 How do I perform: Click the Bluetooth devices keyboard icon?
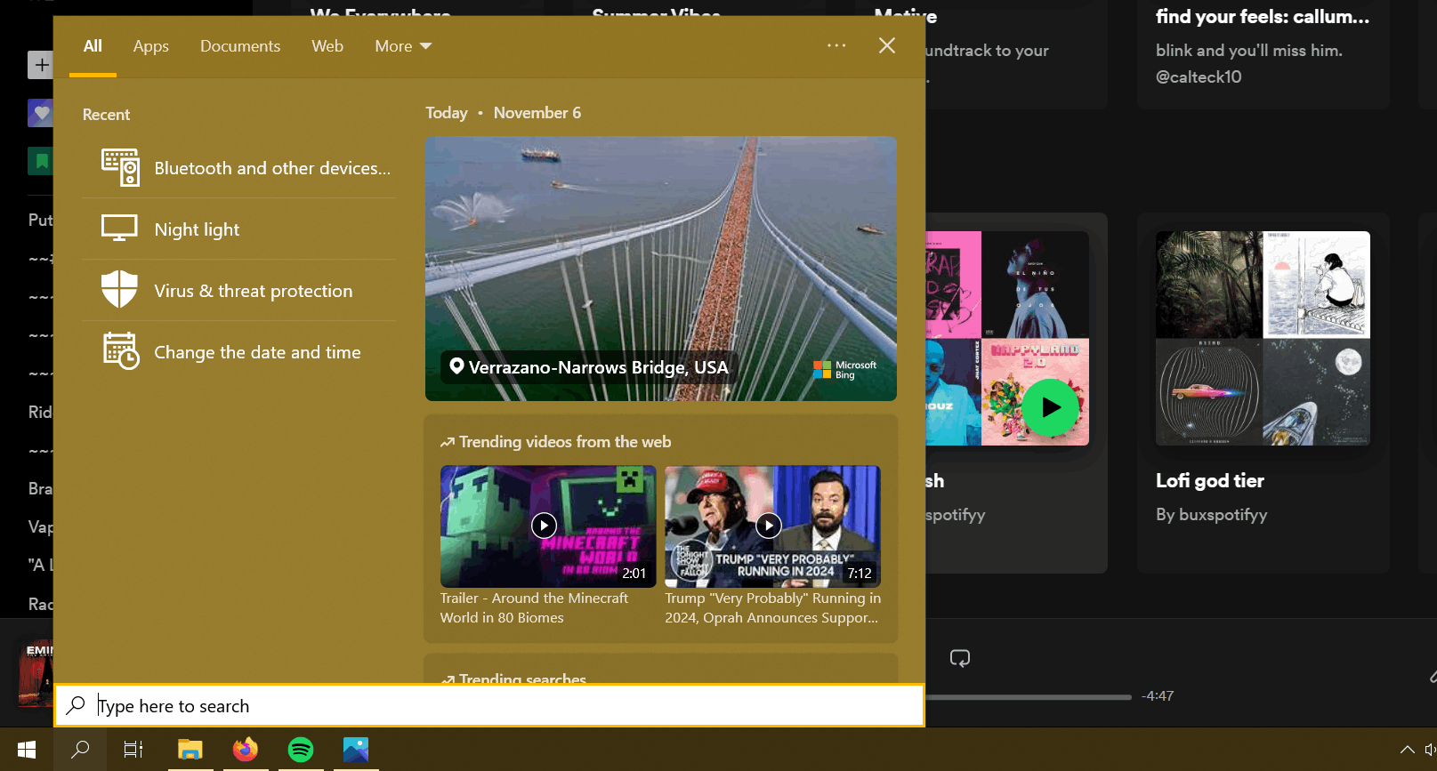[x=120, y=167]
